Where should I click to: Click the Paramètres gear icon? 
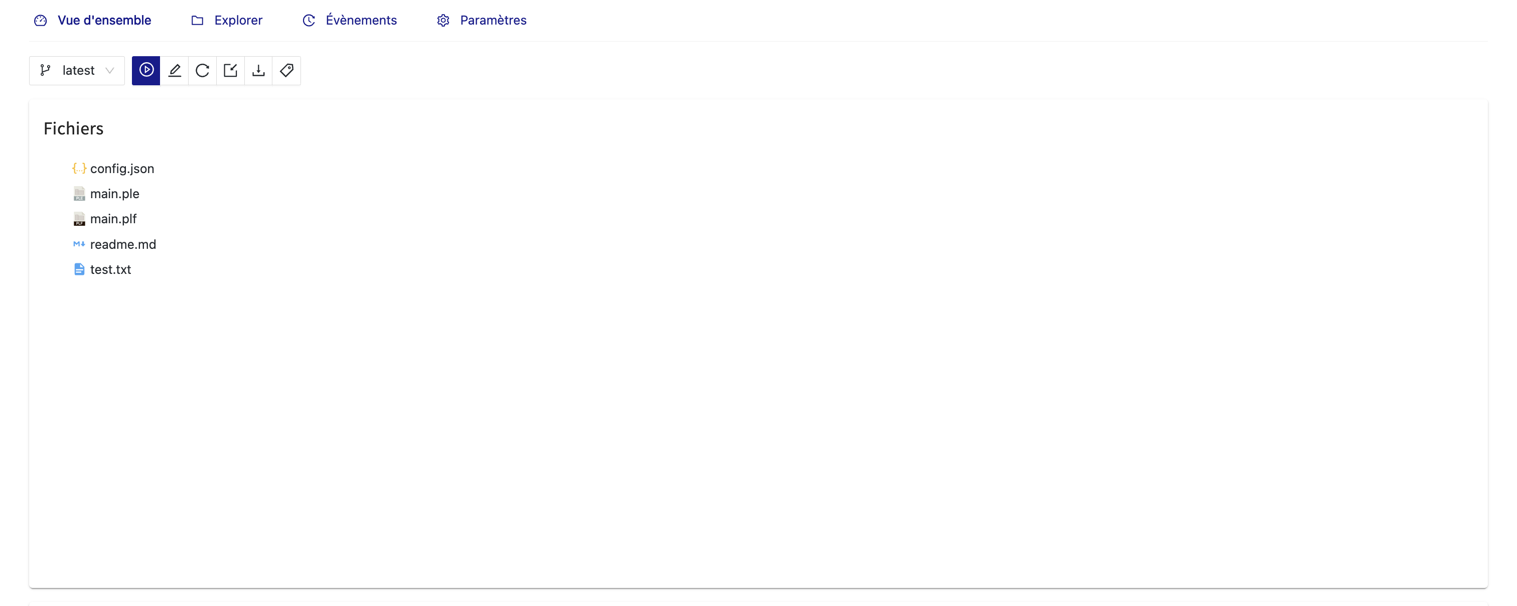(x=443, y=21)
